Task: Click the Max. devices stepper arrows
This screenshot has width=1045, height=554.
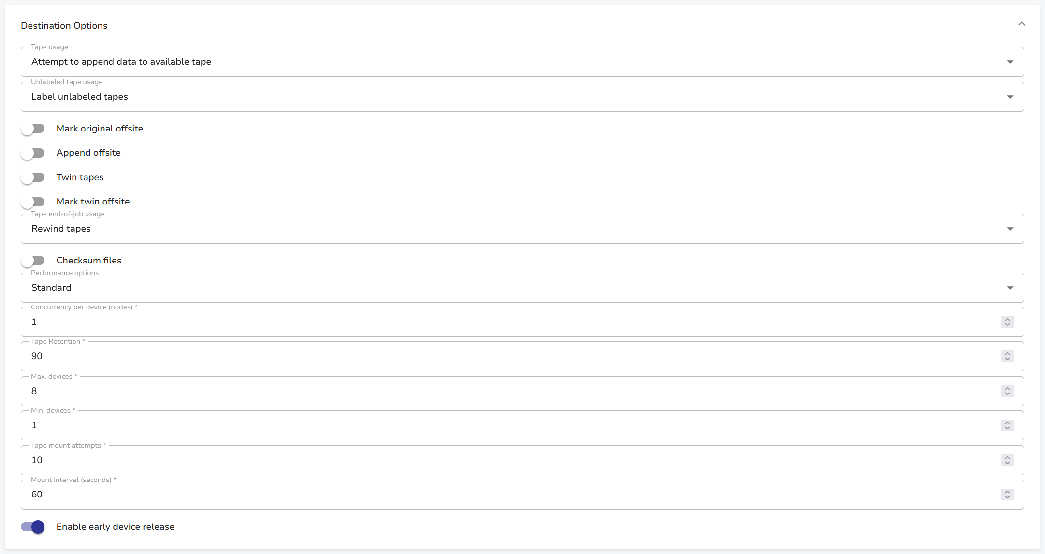Action: pyautogui.click(x=1007, y=391)
